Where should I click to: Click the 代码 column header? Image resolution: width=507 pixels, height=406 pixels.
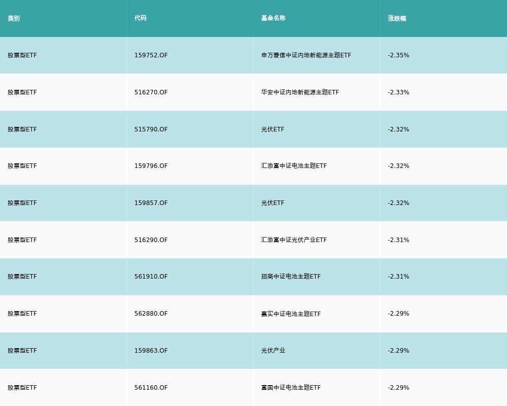[140, 18]
